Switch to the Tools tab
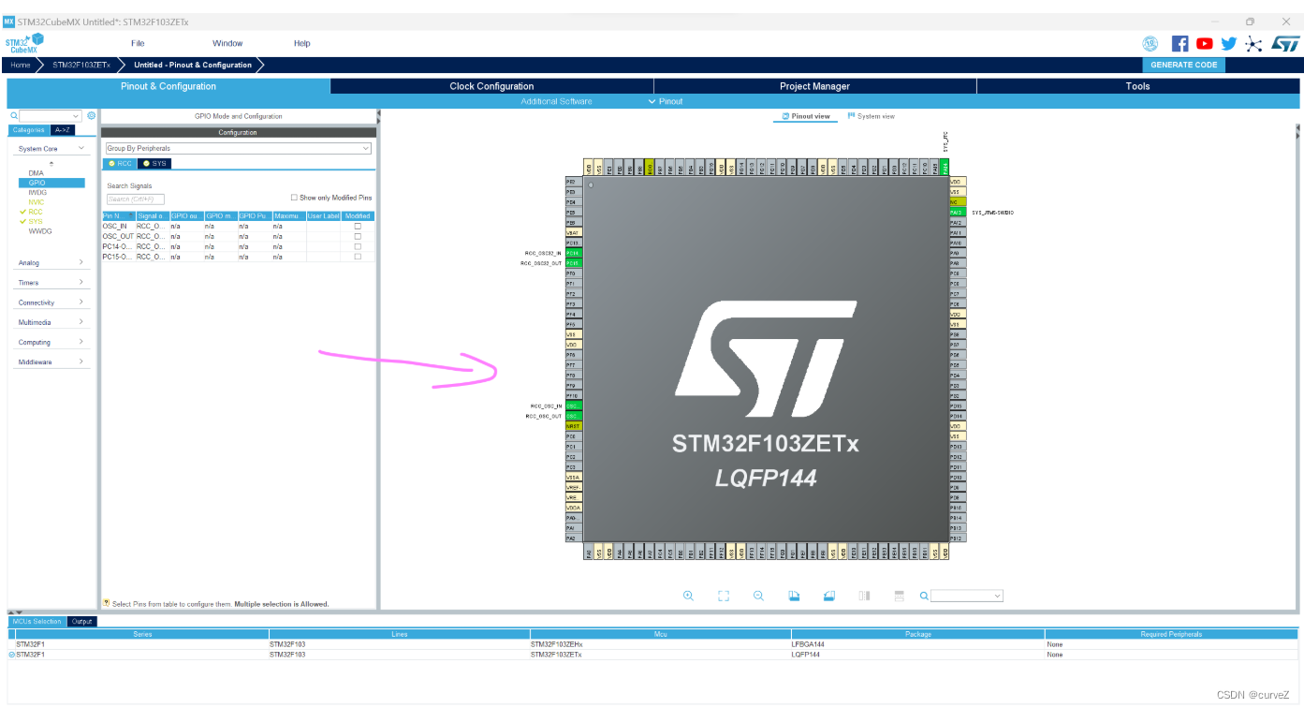Image resolution: width=1304 pixels, height=708 pixels. tap(1138, 86)
